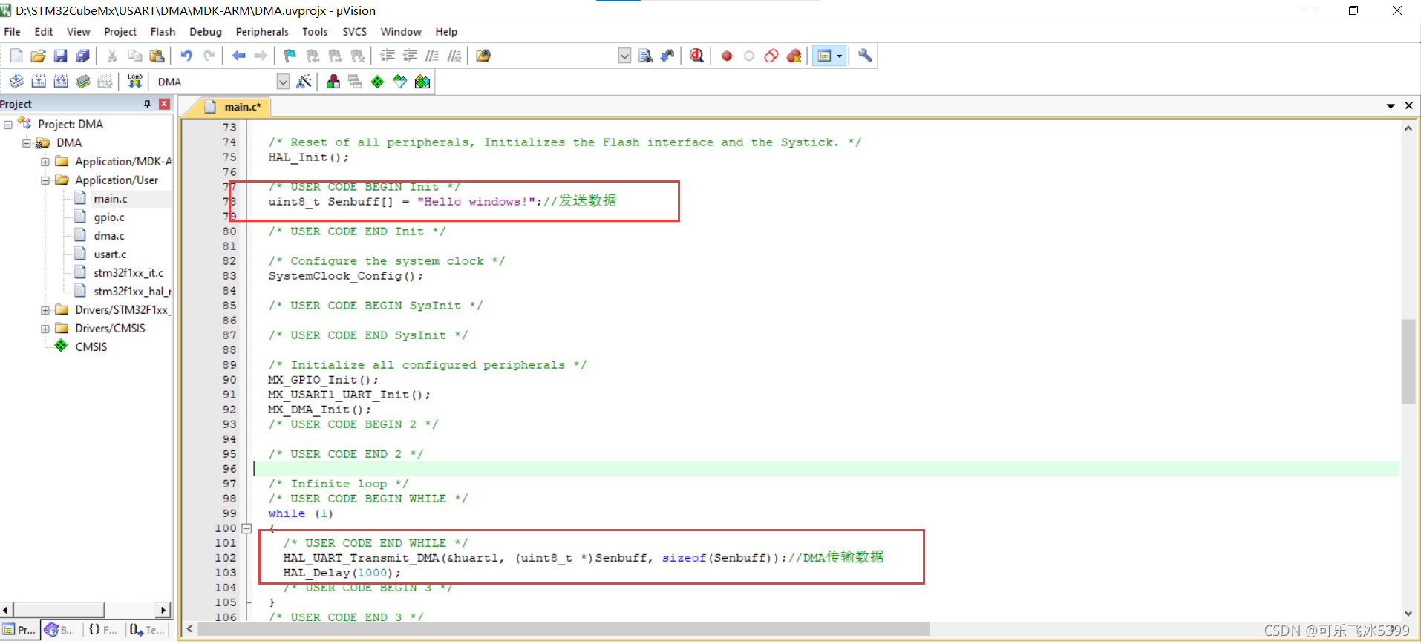1421x644 pixels.
Task: Open Configuration with the wrench icon
Action: click(x=865, y=56)
